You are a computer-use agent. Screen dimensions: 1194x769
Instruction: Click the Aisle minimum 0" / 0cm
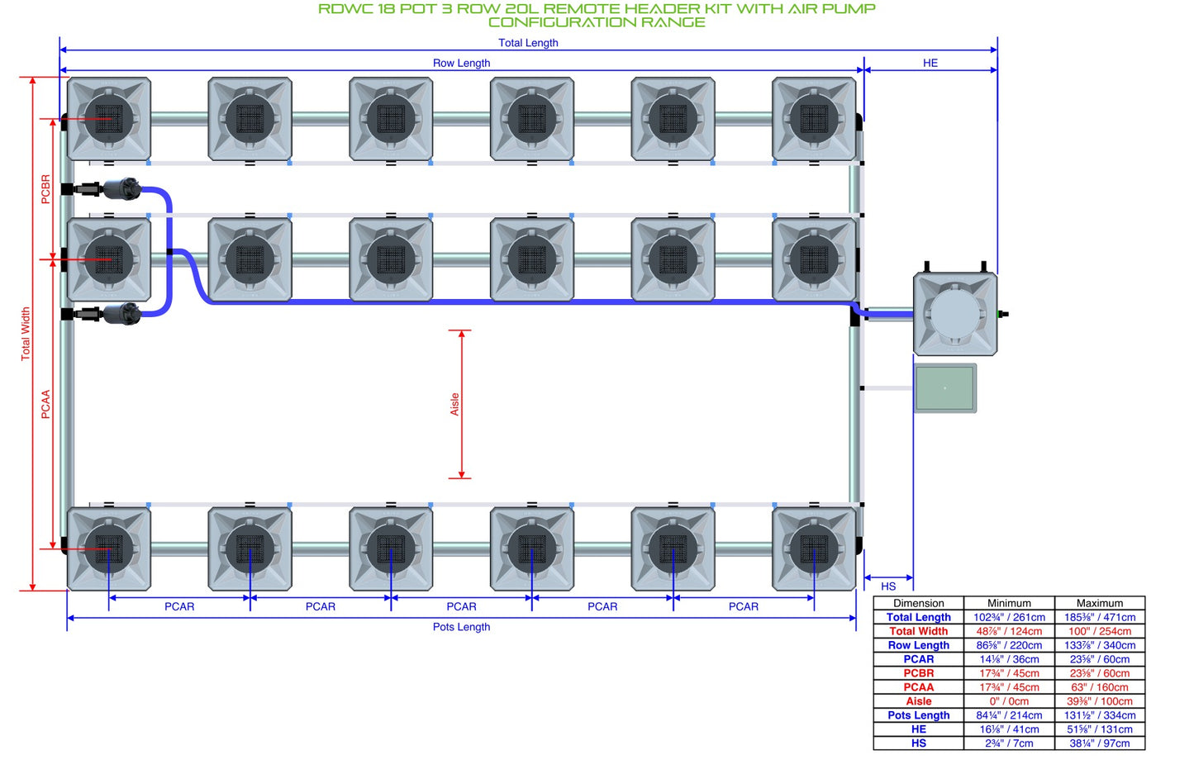point(1010,702)
